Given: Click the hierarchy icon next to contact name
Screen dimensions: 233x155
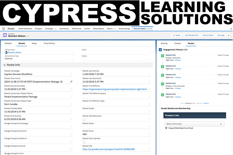Looking at the screenshot, I should pos(28,36).
